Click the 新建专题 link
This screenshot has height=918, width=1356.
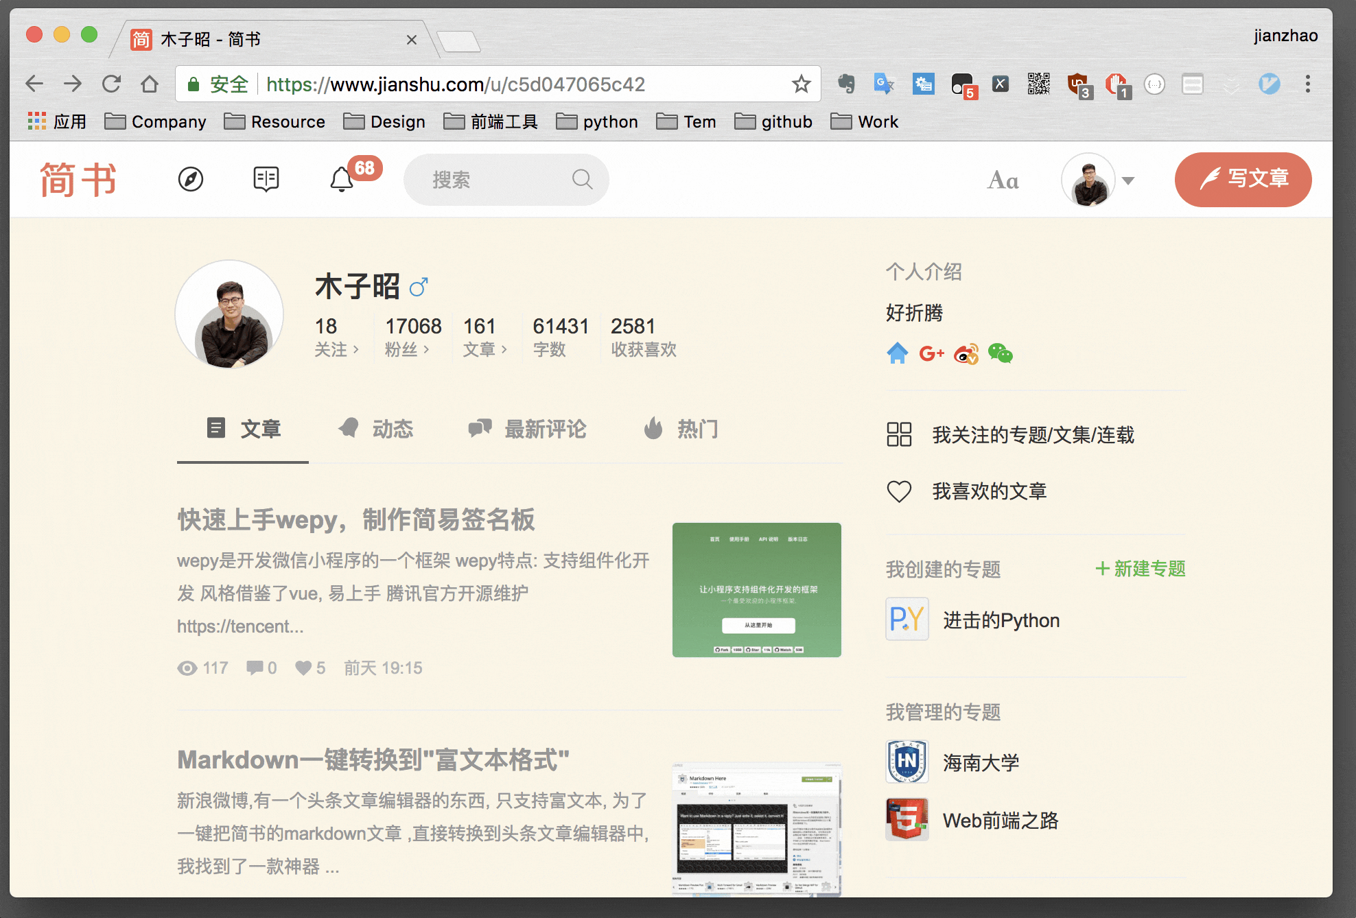[1141, 569]
